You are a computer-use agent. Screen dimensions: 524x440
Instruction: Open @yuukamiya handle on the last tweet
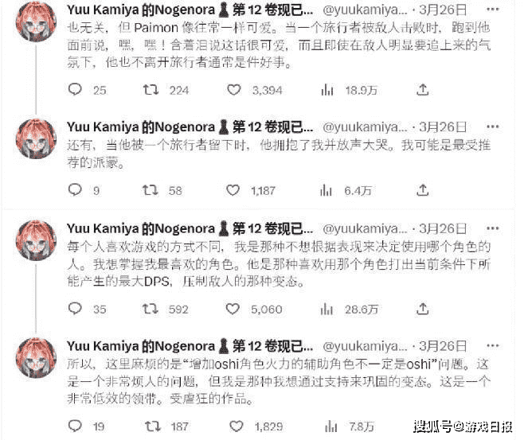pos(365,346)
